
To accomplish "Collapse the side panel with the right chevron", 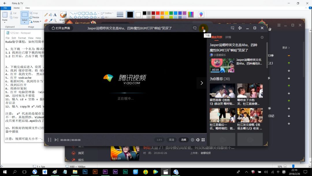I will pyautogui.click(x=202, y=83).
